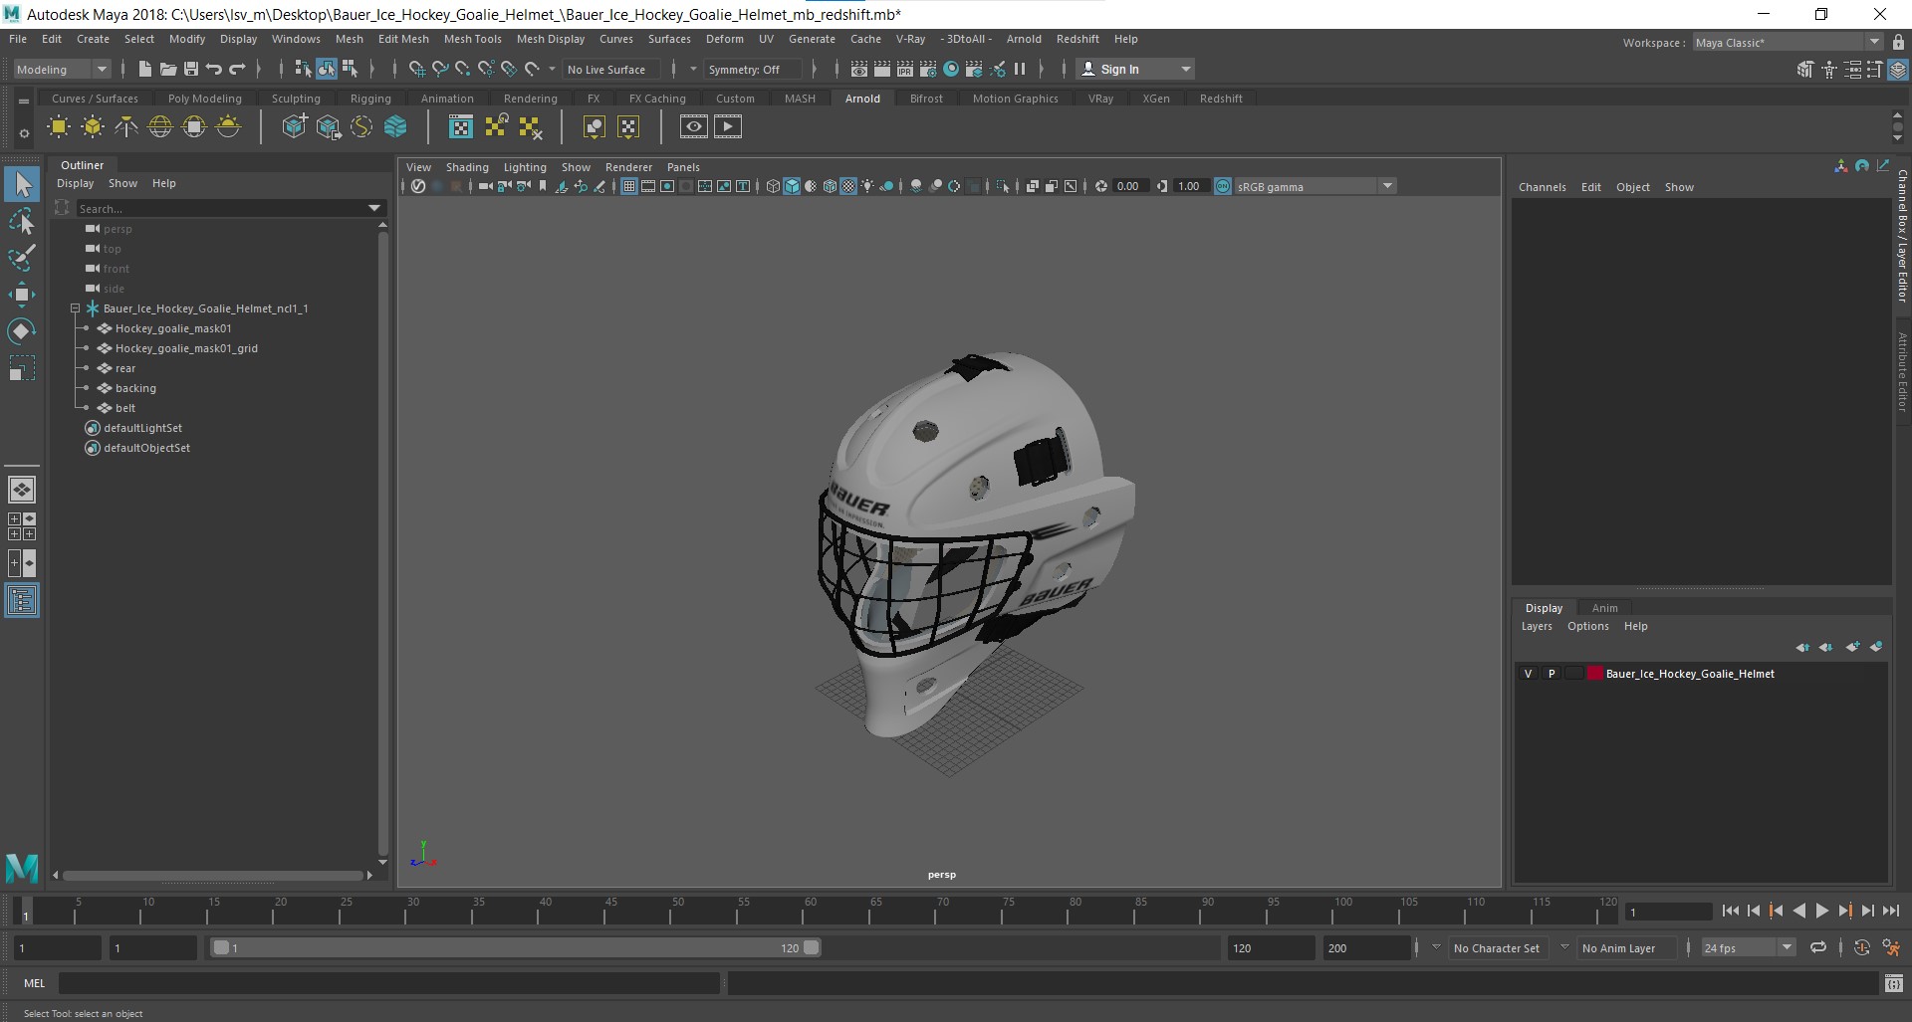Select the four-pane layout icon
The width and height of the screenshot is (1912, 1022).
click(22, 526)
